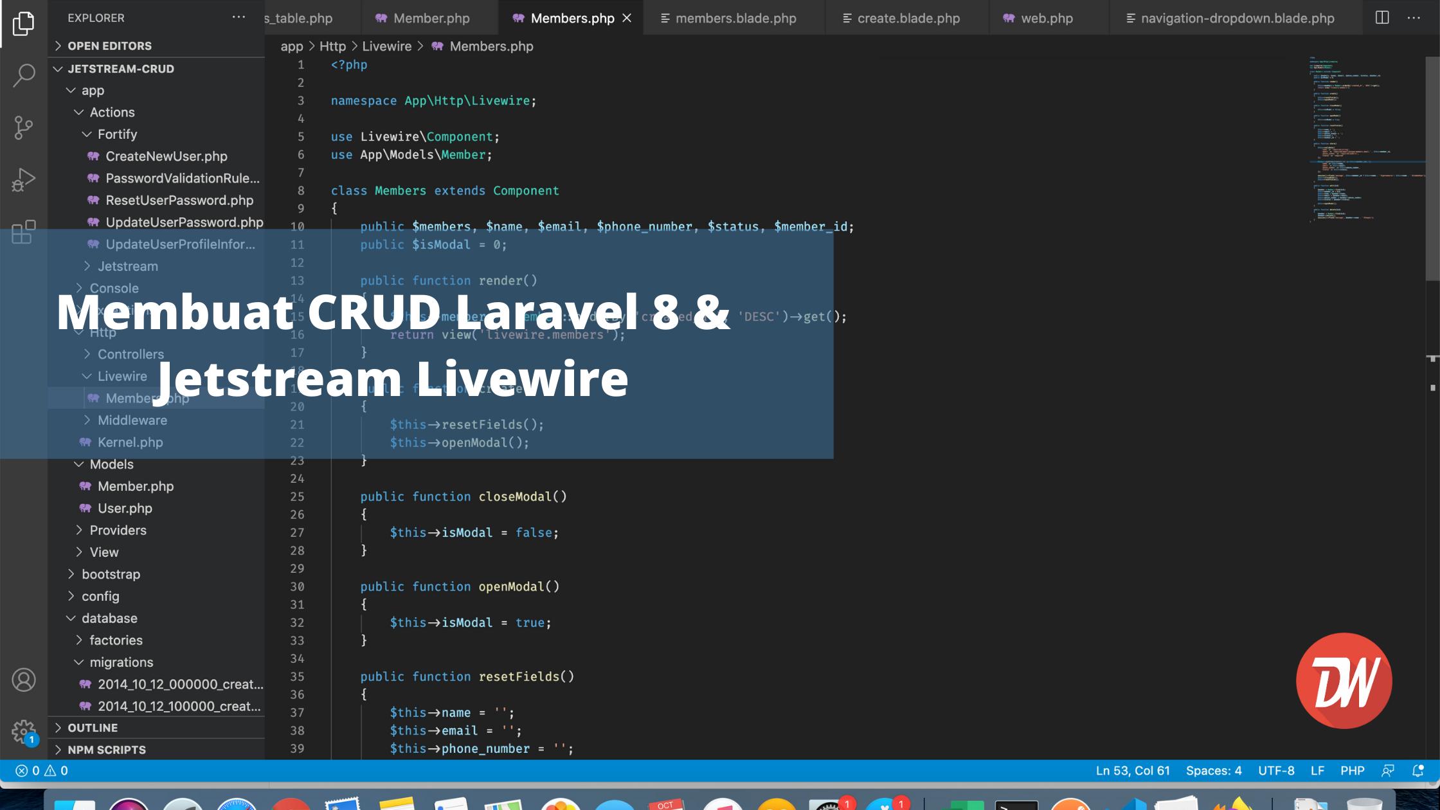The height and width of the screenshot is (810, 1440).
Task: Open ResetUserPassword.php file
Action: click(x=156, y=200)
